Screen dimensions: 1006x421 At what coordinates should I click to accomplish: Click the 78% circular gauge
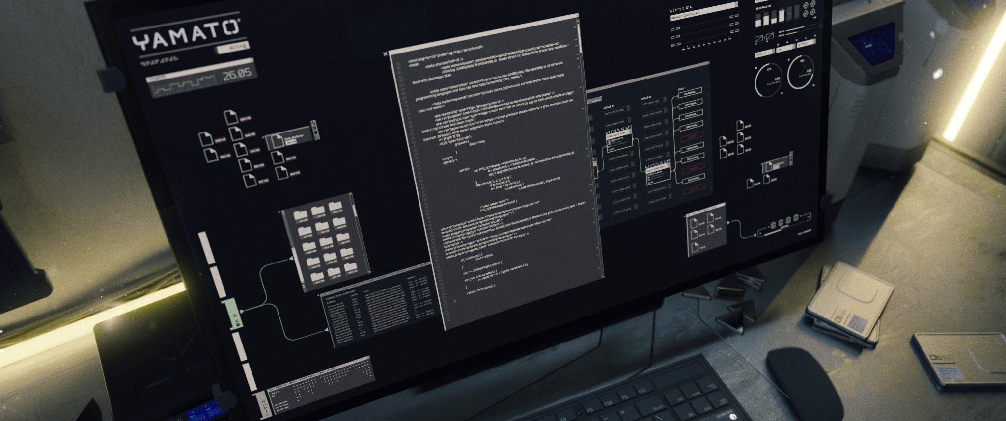[x=801, y=73]
